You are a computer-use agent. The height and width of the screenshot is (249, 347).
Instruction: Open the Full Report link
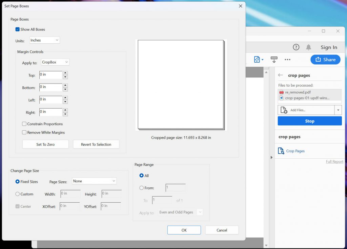334,161
